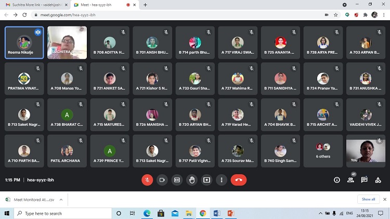Open the three-dot more options menu

222,180
